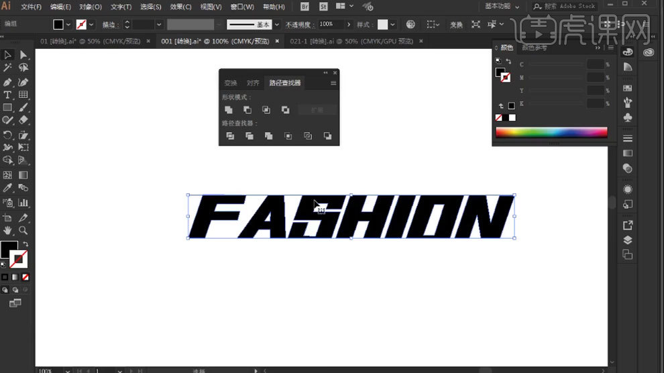This screenshot has height=373, width=664.
Task: Click the toolbox black fill swatch
Action: point(9,250)
